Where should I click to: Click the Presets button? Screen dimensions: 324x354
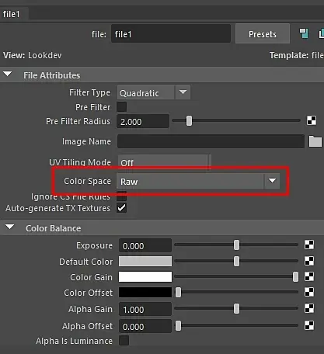click(263, 34)
